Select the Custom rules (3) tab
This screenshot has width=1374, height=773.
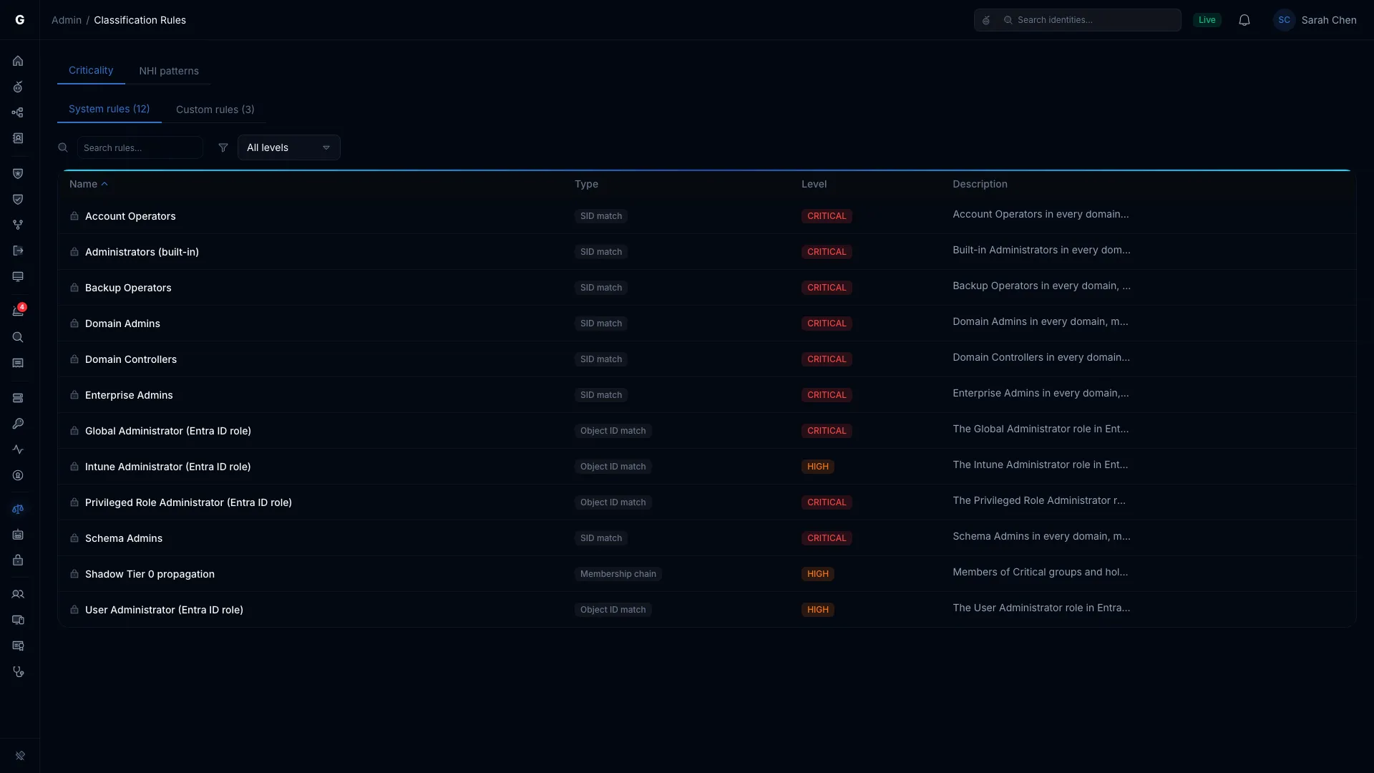(x=215, y=110)
